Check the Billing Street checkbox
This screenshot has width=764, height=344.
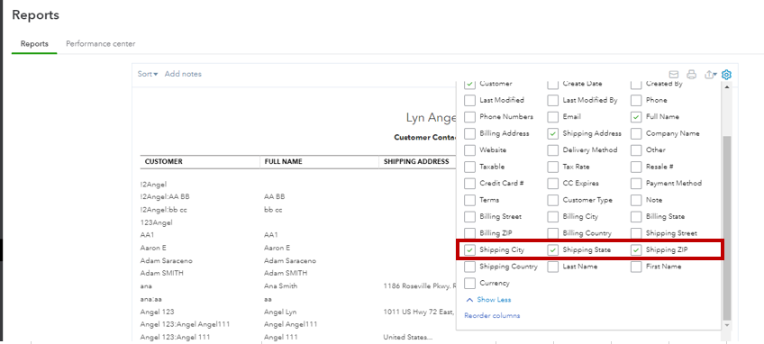click(x=469, y=216)
